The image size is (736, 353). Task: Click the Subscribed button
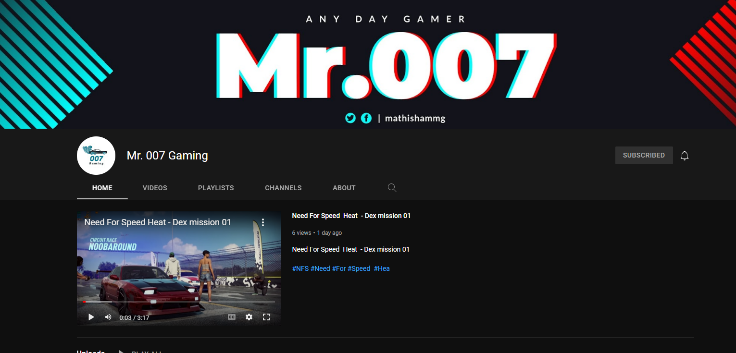tap(644, 156)
